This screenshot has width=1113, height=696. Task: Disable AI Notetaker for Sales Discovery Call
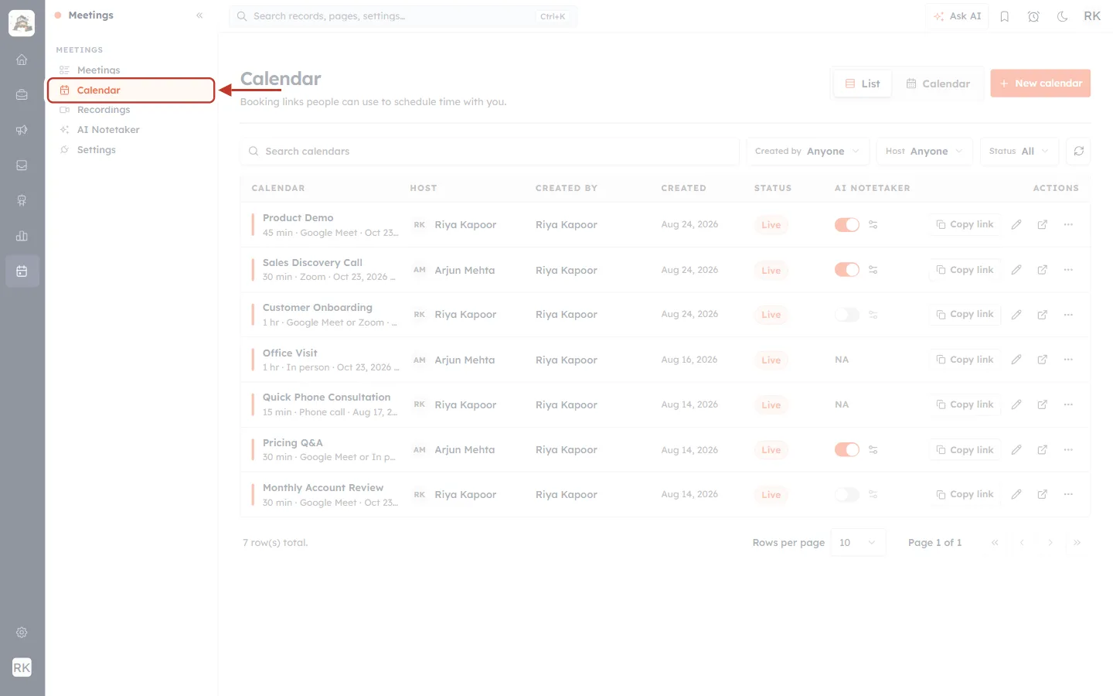[x=847, y=270]
